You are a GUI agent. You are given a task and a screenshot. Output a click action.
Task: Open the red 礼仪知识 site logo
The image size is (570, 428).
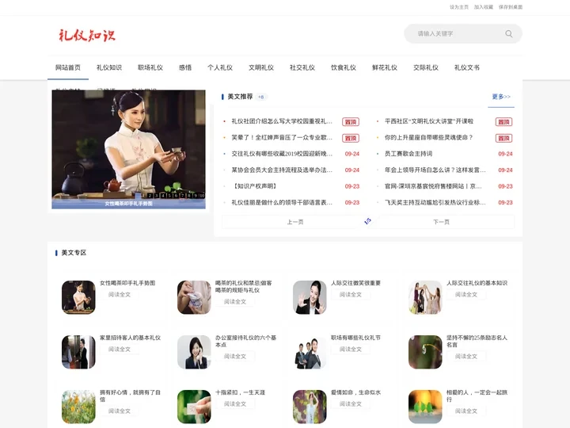pyautogui.click(x=87, y=36)
